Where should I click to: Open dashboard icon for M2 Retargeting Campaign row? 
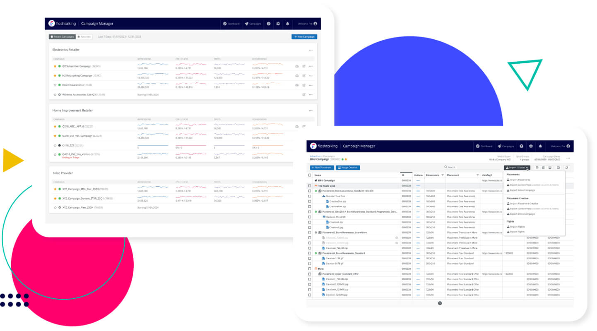(x=297, y=76)
